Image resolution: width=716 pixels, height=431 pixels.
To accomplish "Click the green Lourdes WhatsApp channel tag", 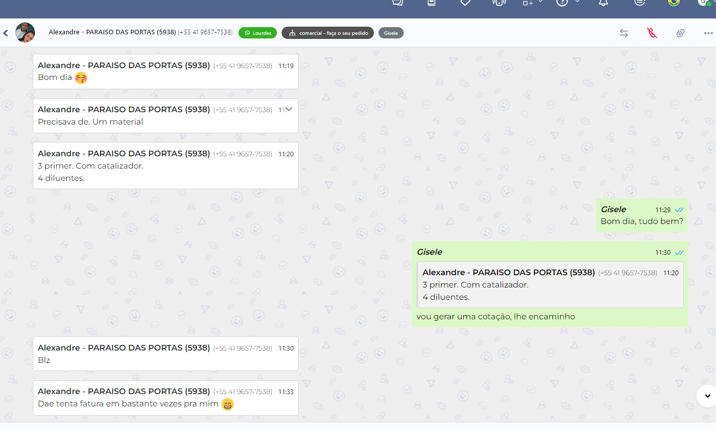I will pos(257,33).
